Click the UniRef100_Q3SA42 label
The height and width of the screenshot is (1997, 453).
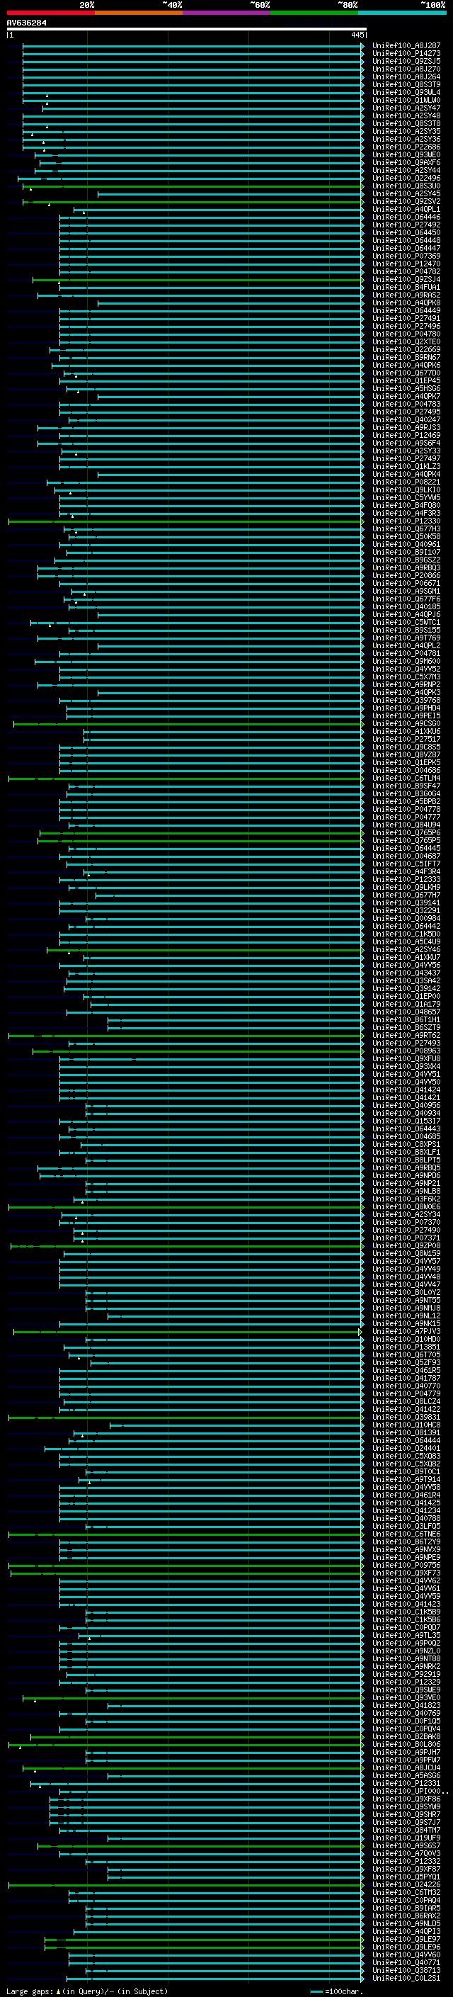(406, 980)
